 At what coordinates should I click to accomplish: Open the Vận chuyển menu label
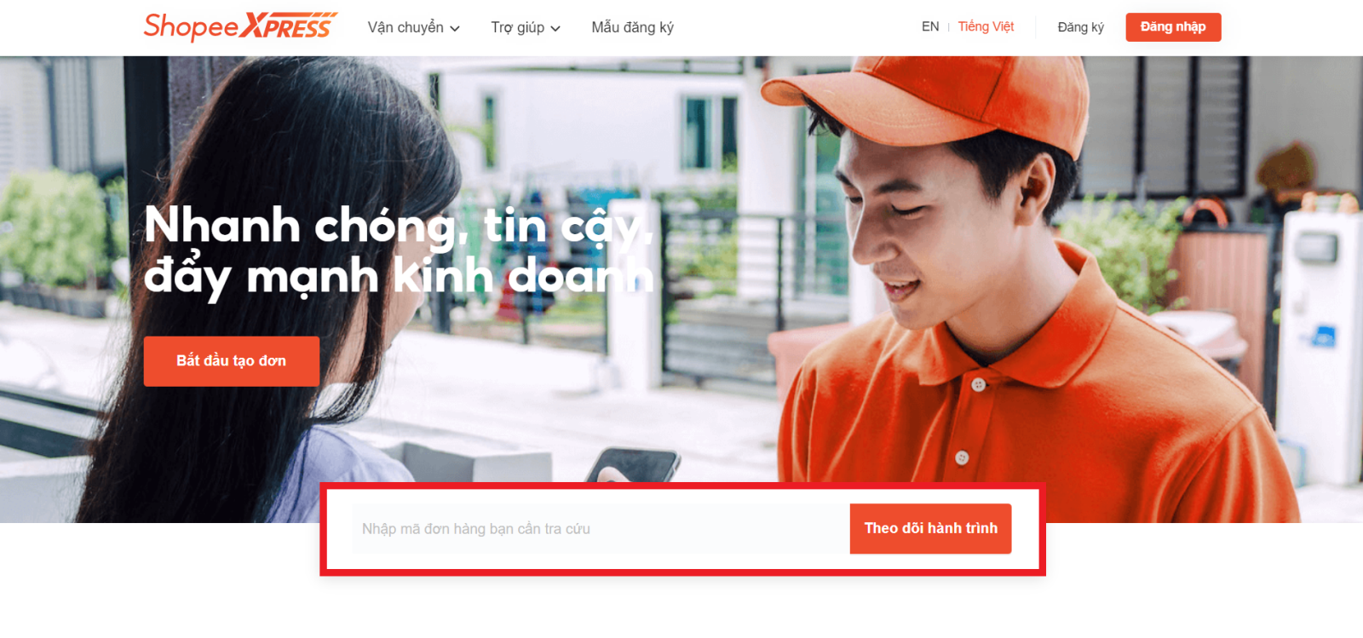(x=405, y=27)
